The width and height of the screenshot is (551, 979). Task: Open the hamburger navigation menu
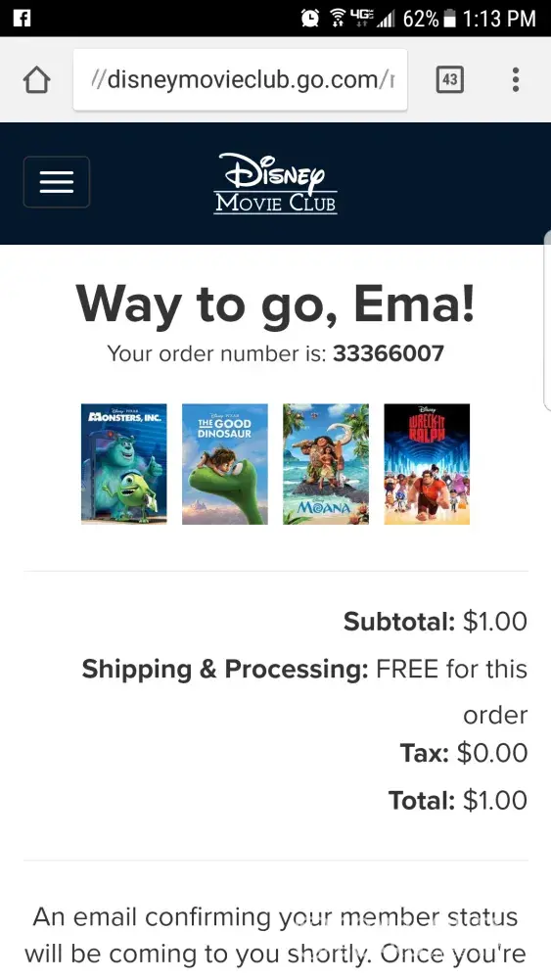(57, 182)
